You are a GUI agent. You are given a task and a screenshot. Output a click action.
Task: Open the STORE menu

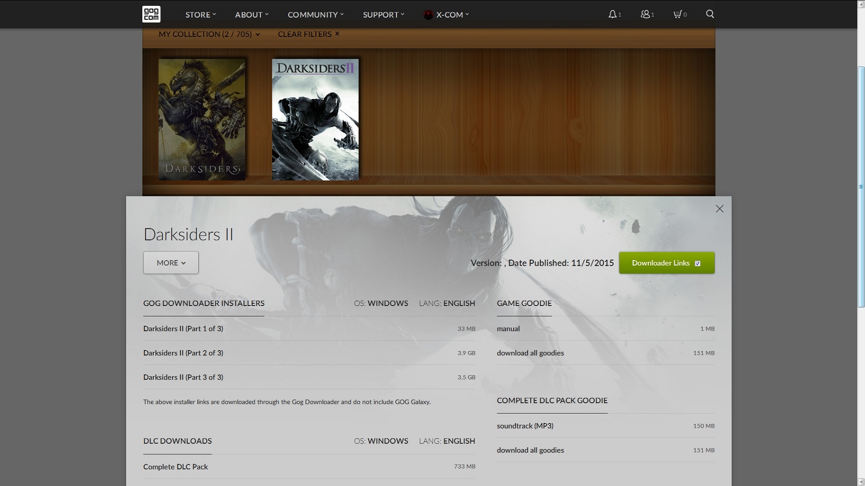point(201,15)
